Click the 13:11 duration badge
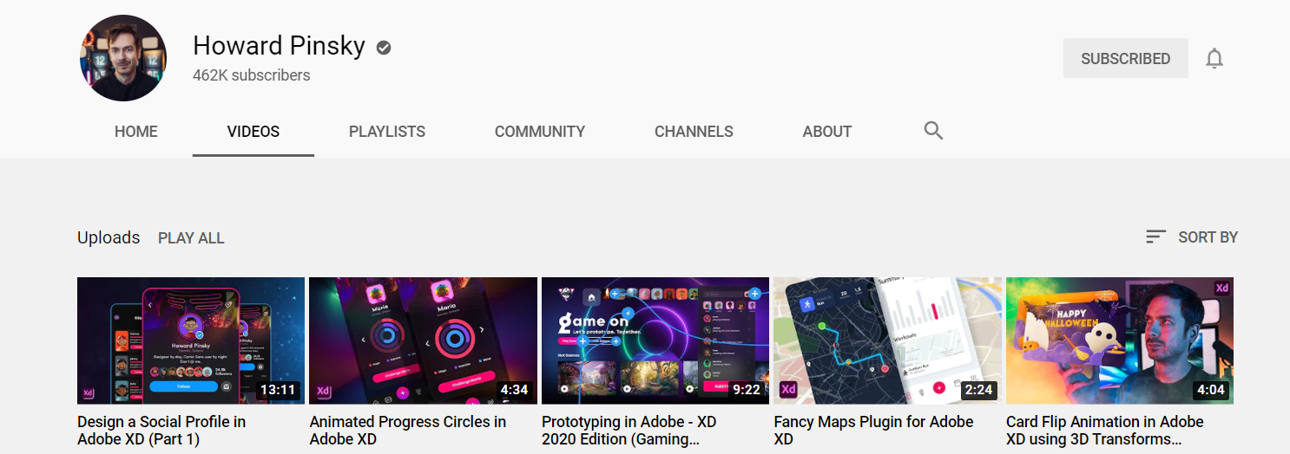1290x454 pixels. pos(278,390)
